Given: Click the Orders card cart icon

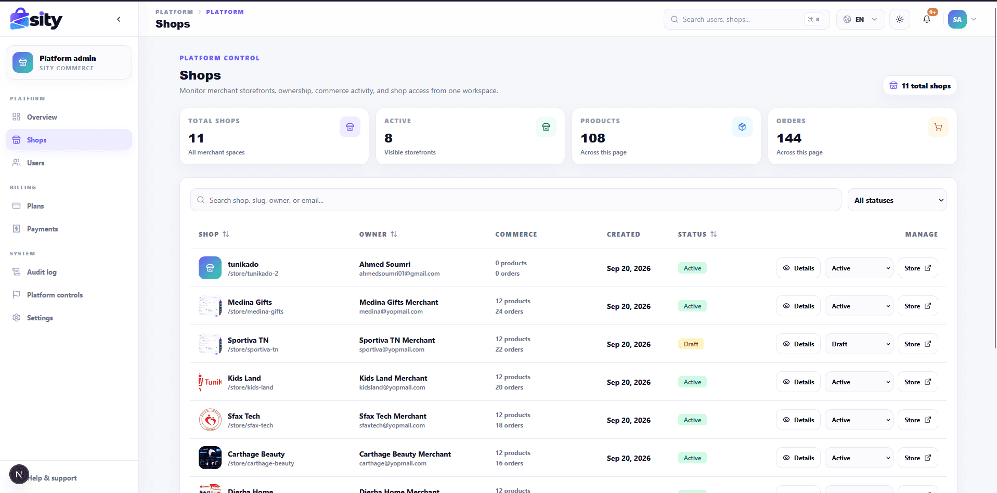Looking at the screenshot, I should pyautogui.click(x=938, y=127).
